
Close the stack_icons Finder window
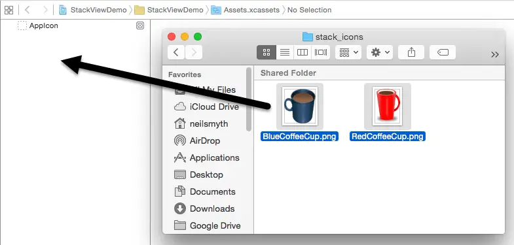172,37
